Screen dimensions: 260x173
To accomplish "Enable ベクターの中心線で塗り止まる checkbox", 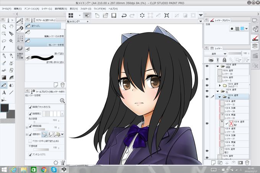I will [x=30, y=141].
